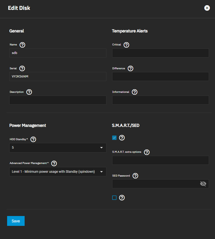Focus the Name field containing sdb
Image resolution: width=215 pixels, height=239 pixels.
(58, 53)
